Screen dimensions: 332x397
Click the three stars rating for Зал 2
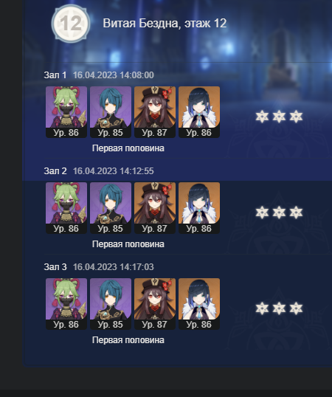(x=279, y=213)
